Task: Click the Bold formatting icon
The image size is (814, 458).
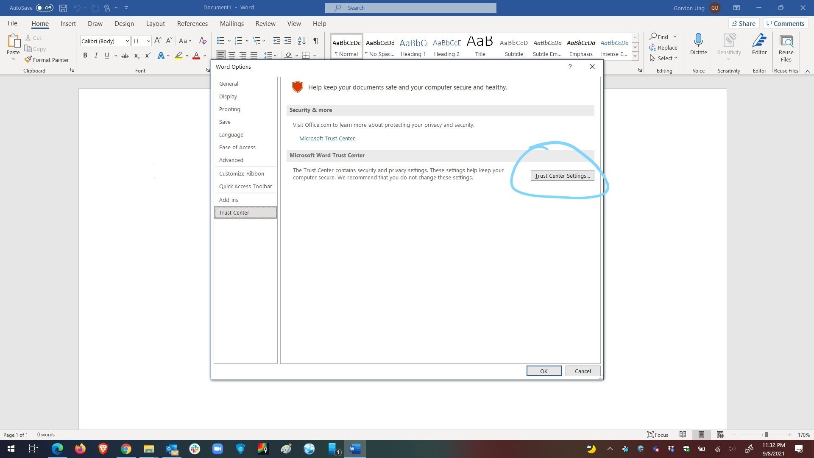Action: click(x=85, y=56)
